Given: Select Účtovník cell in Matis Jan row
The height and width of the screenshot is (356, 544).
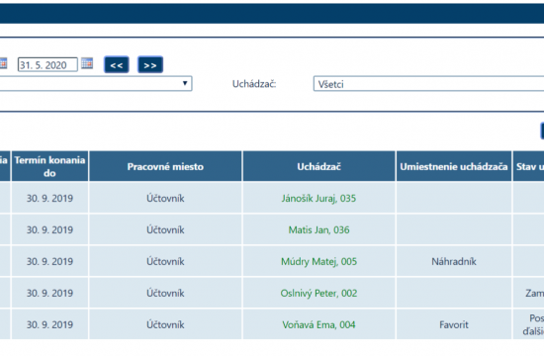Looking at the screenshot, I should pos(165,229).
